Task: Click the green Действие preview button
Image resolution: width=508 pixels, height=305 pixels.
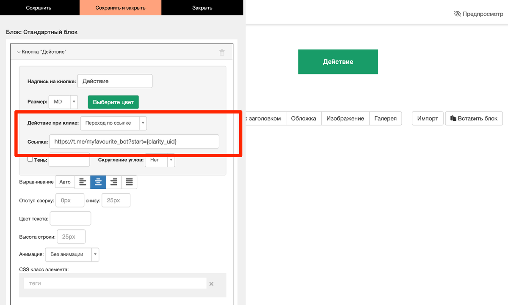Action: click(338, 62)
